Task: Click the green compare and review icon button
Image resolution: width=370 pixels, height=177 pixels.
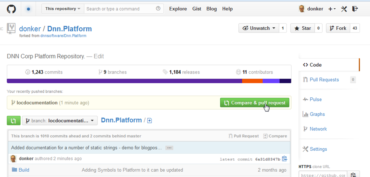Action: pos(14,120)
